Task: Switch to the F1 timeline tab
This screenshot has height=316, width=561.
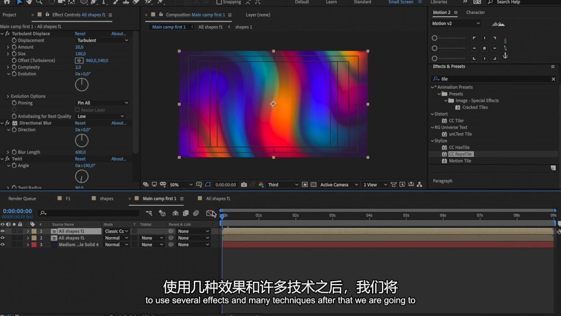Action: (68, 199)
